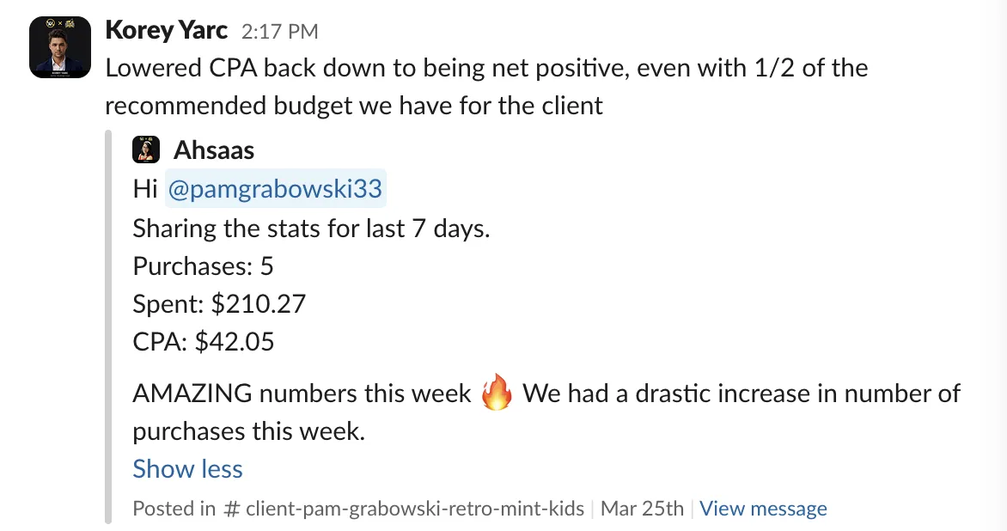1007x531 pixels.
Task: Open Korey Yarc's profile picture
Action: (x=60, y=47)
